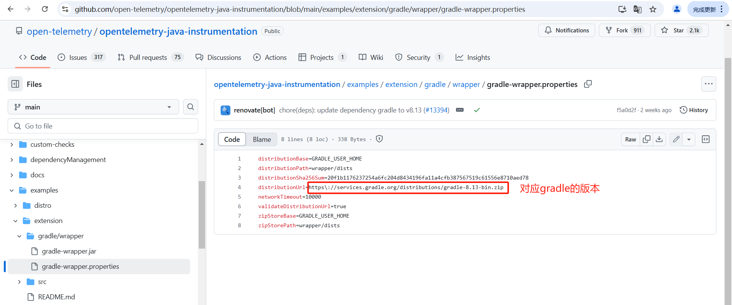732x305 pixels.
Task: Open Raw file view
Action: click(x=631, y=139)
